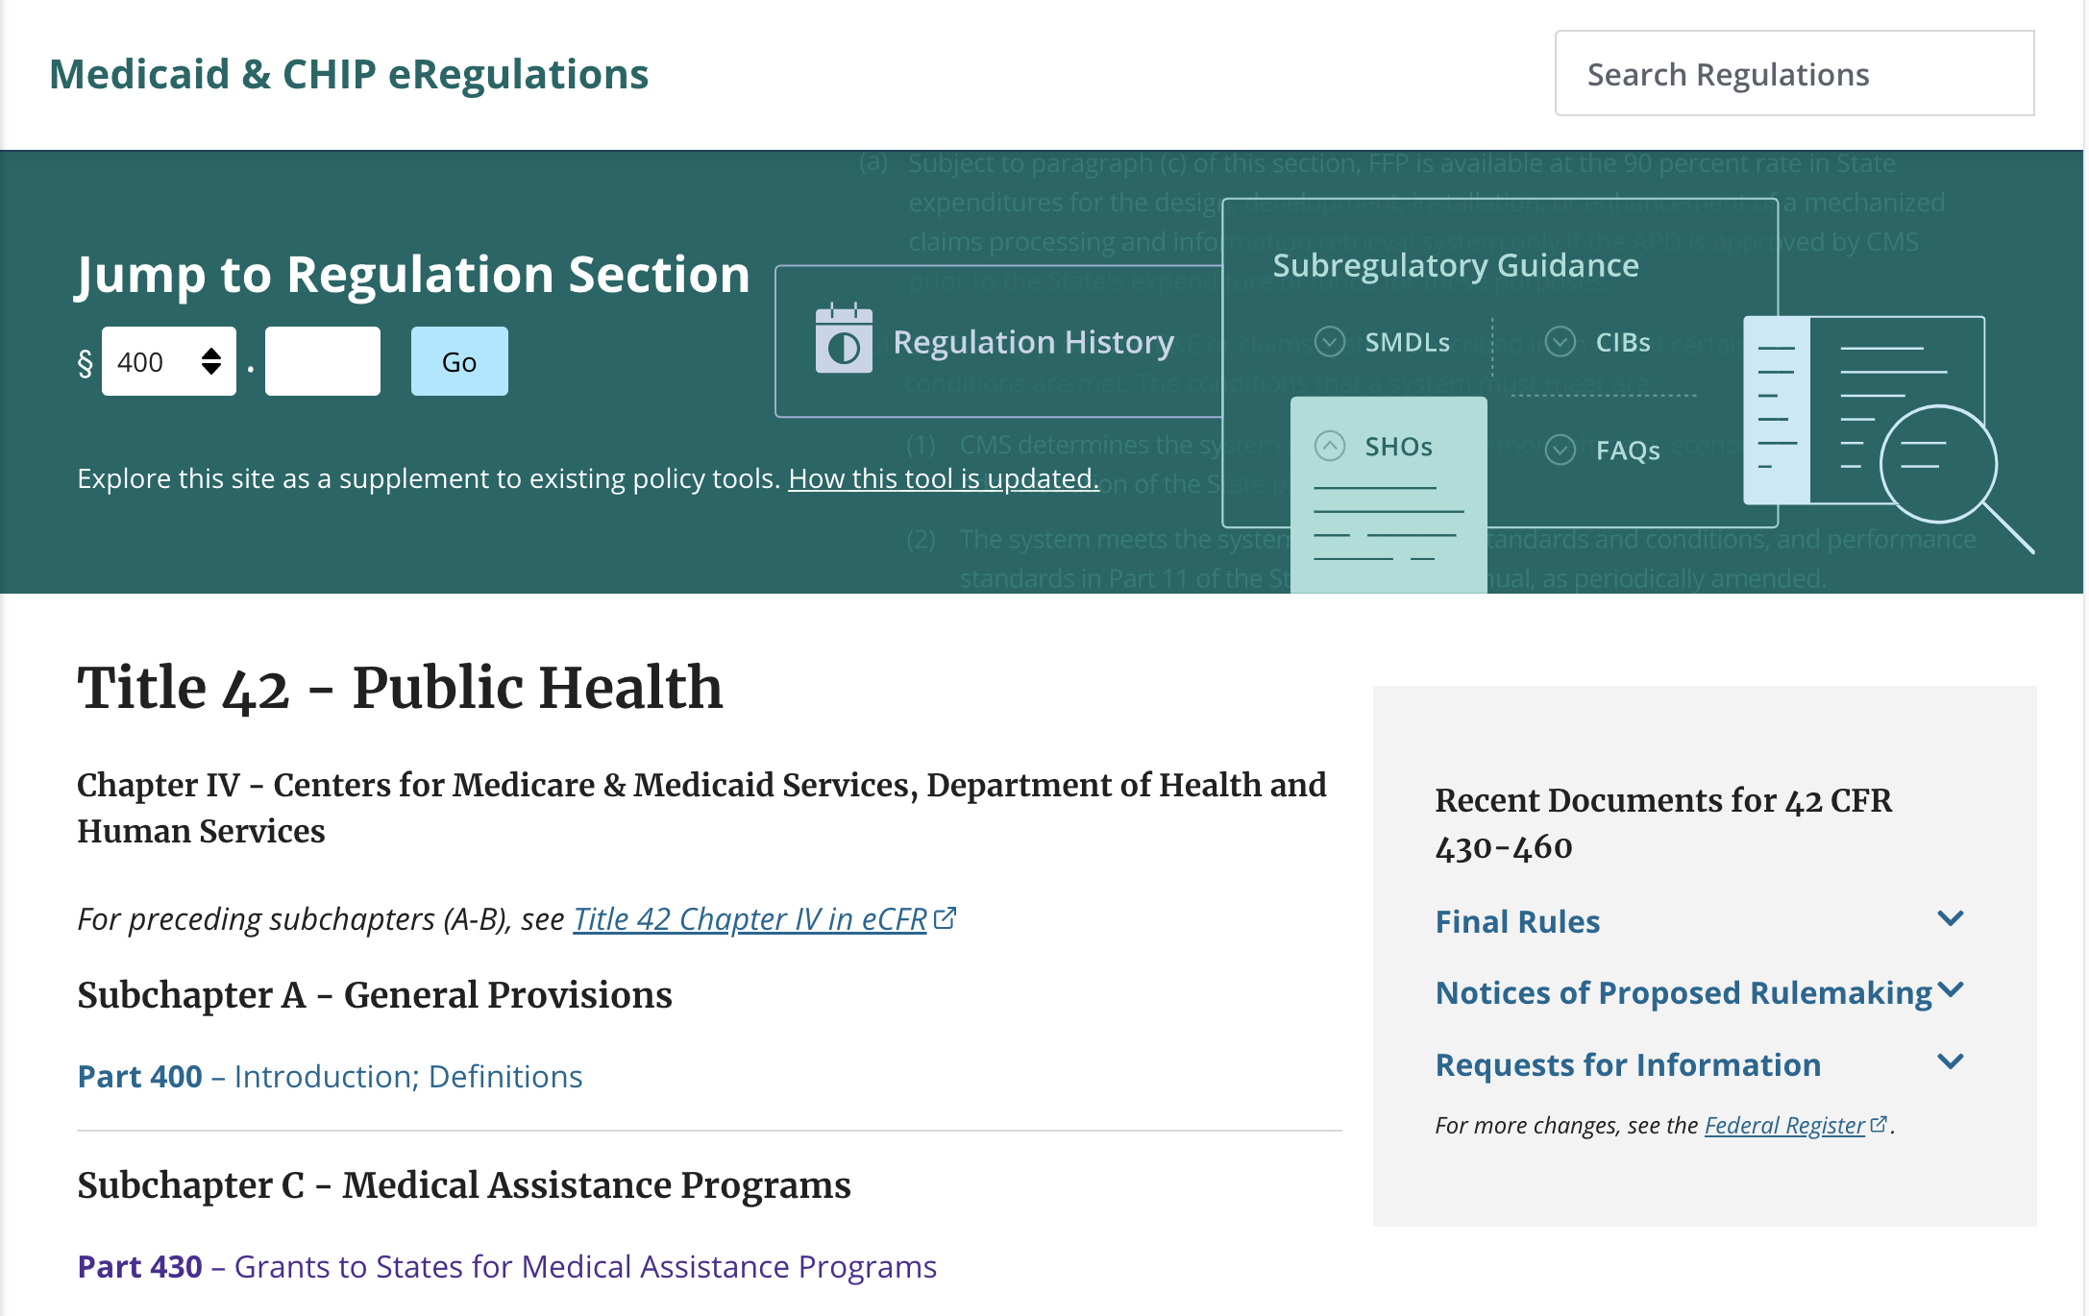
Task: Open the Medicaid & CHIP eRegulations home link
Action: 349,74
